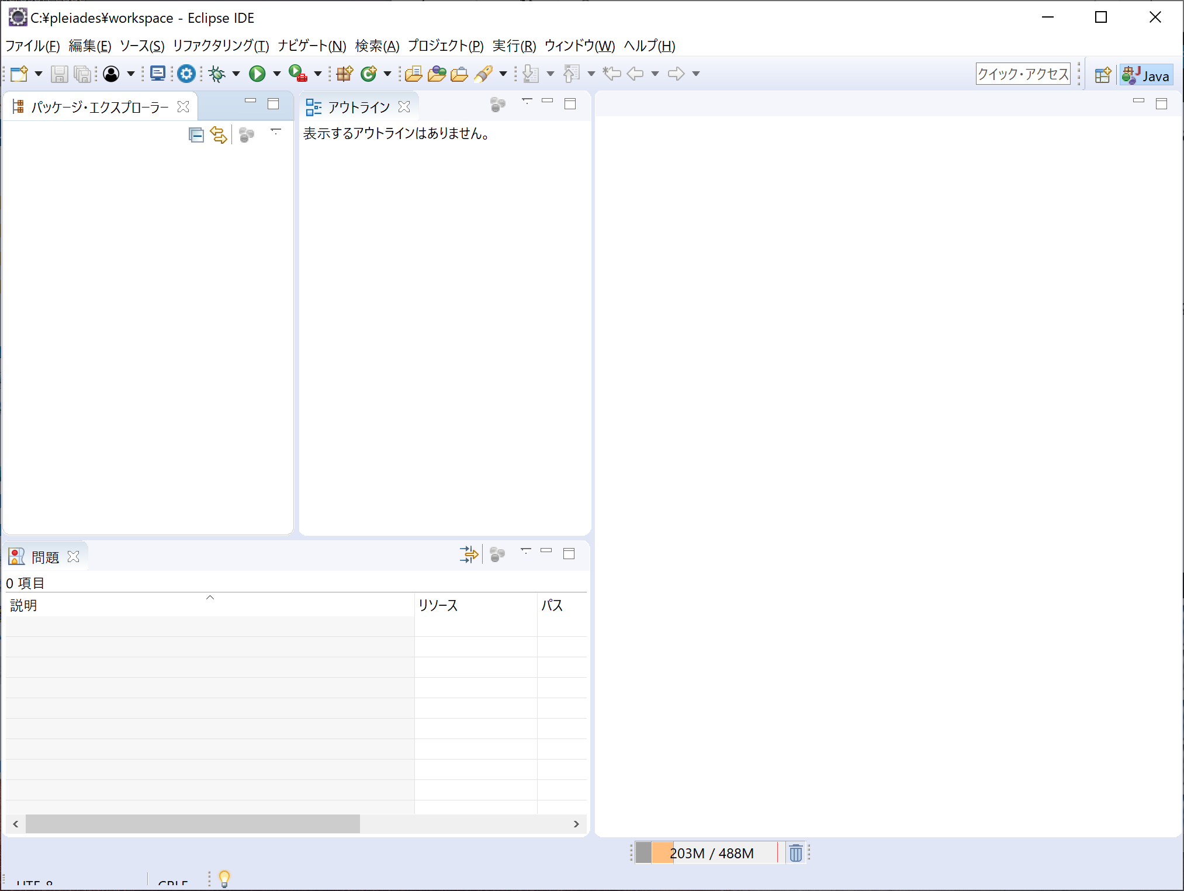This screenshot has width=1184, height=891.
Task: Click the toggle mark occurrences highlighter icon
Action: click(484, 74)
